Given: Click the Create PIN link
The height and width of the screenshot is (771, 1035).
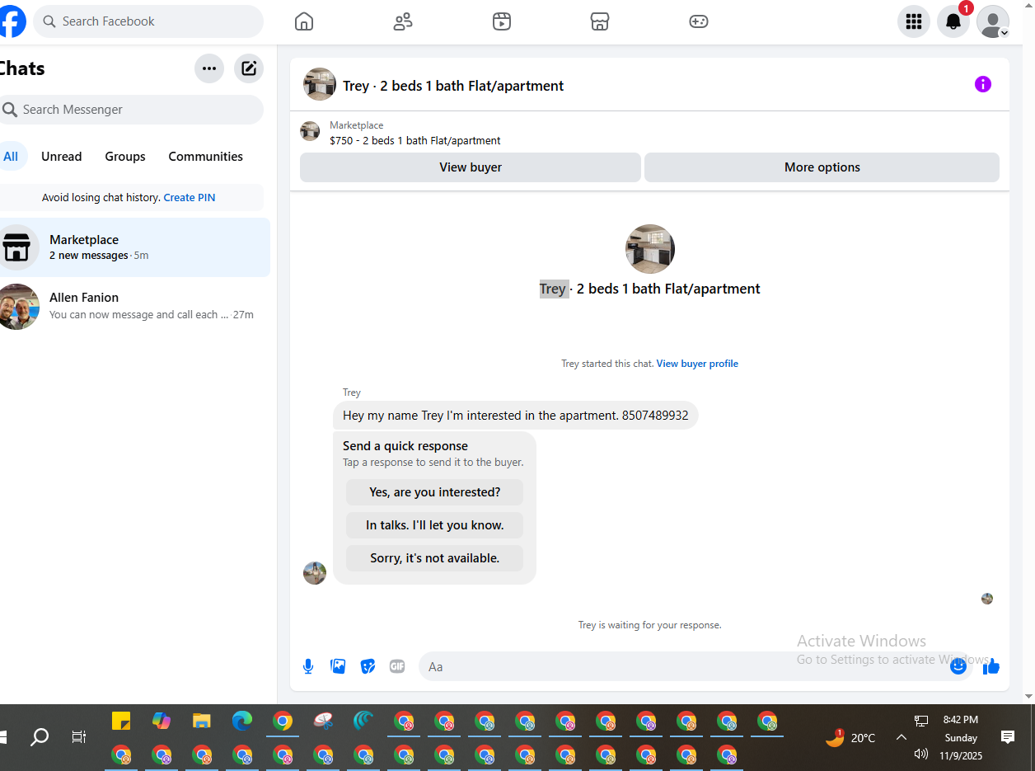Looking at the screenshot, I should point(190,198).
